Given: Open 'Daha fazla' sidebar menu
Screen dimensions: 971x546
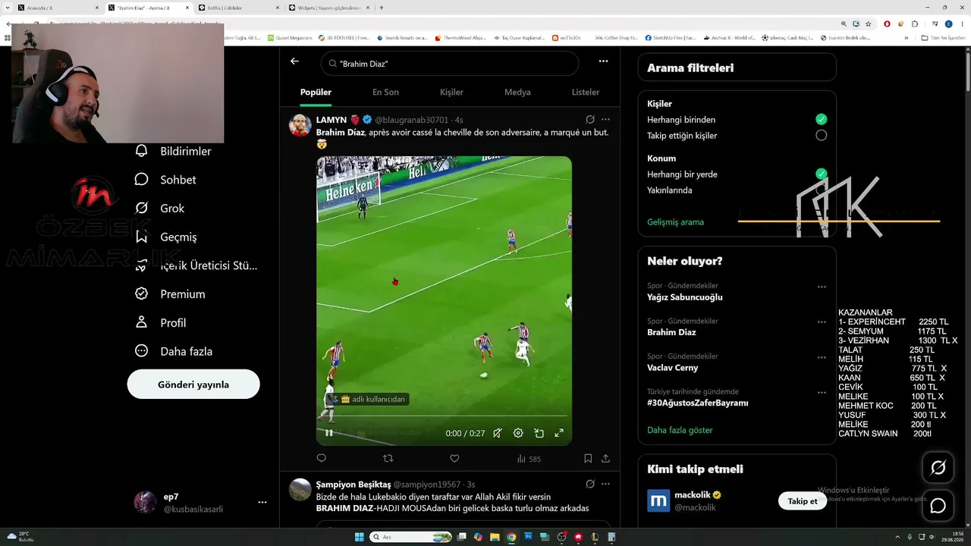Looking at the screenshot, I should click(x=174, y=351).
